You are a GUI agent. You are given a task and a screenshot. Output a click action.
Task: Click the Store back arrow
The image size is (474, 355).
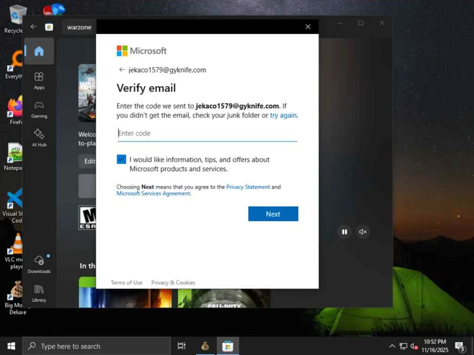[33, 27]
